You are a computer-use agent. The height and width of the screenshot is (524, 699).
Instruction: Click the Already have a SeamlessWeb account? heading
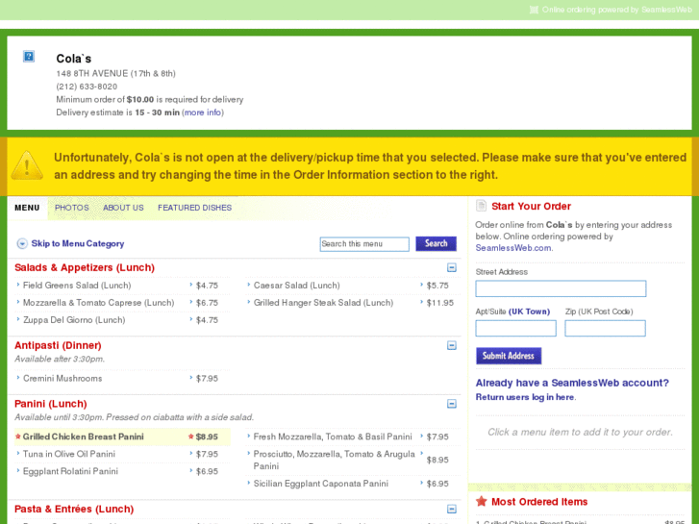point(572,383)
